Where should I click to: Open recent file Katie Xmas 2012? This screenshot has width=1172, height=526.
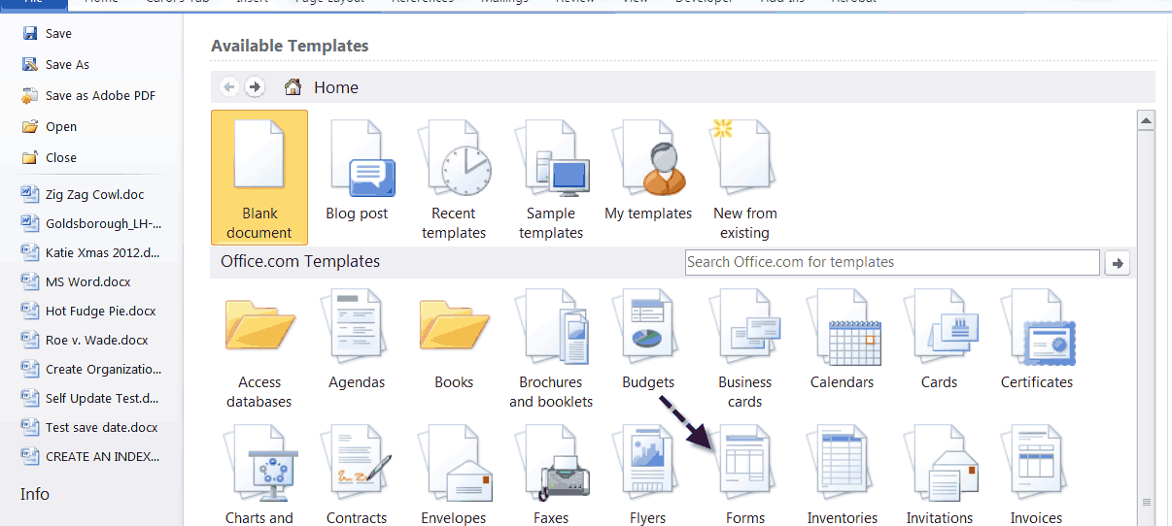pyautogui.click(x=91, y=252)
